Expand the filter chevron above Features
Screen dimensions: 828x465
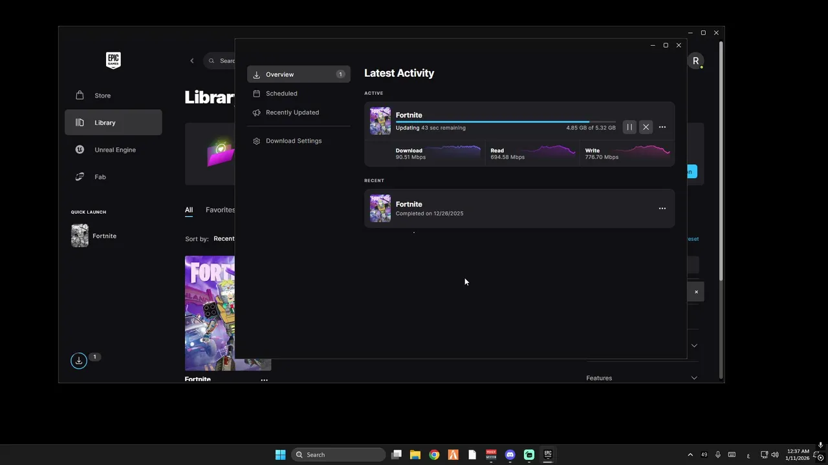[694, 346]
